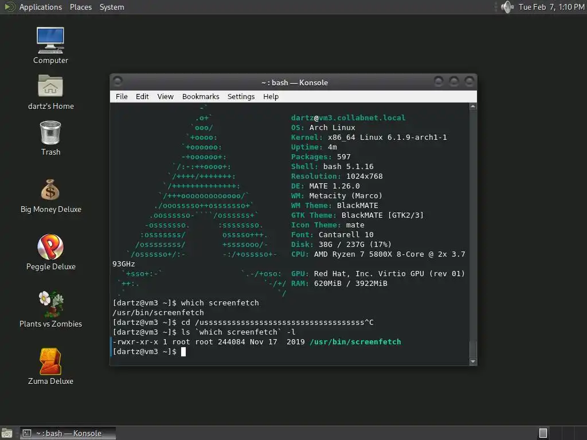Minimize the Konsole window

tap(439, 81)
